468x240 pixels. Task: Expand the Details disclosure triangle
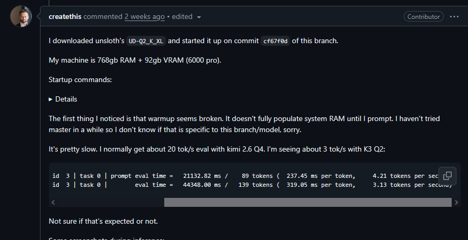pos(51,99)
